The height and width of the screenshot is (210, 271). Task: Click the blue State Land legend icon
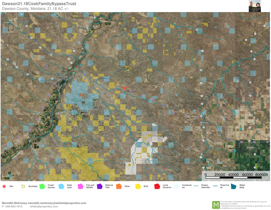(x=61, y=186)
